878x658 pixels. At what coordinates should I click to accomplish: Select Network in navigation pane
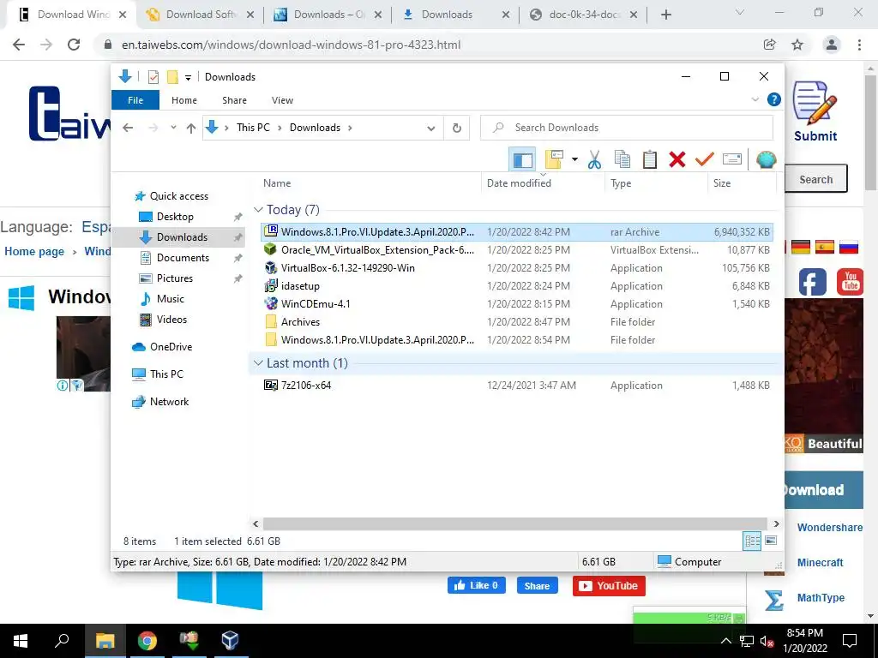point(169,402)
